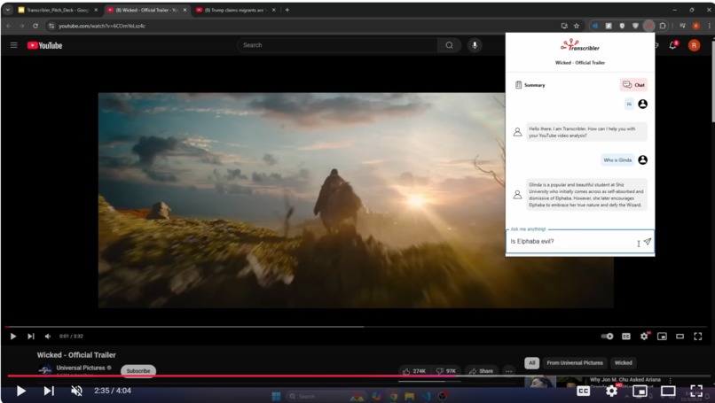Switch to Transcribler_Pitch_Deck browser tab
This screenshot has height=403, width=715.
(58, 10)
